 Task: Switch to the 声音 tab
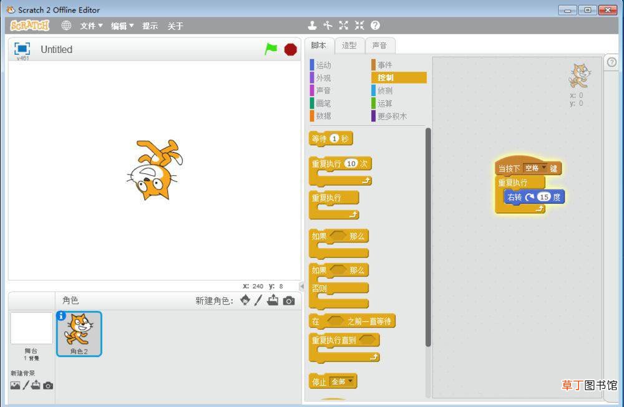379,45
